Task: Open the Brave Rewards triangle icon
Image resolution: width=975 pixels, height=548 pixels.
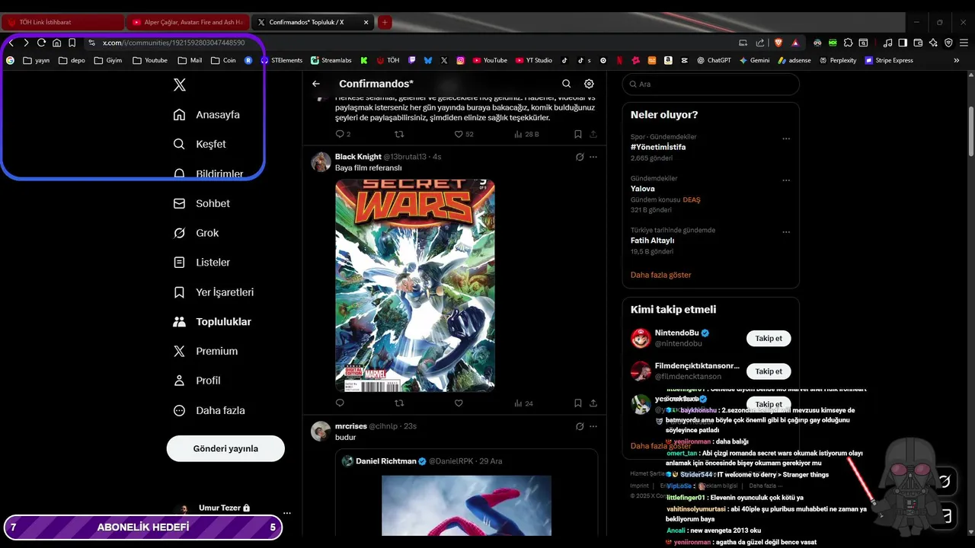Action: click(x=795, y=43)
